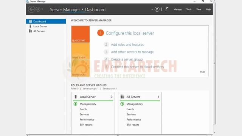
Task: Click Add roles and features link
Action: pos(127,45)
